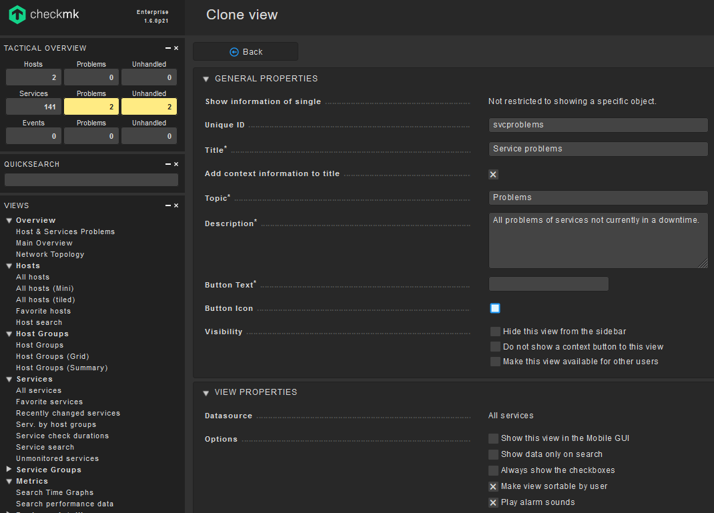Screen dimensions: 714x513
Task: Open All hosts (Mini) view
Action: [x=45, y=288]
